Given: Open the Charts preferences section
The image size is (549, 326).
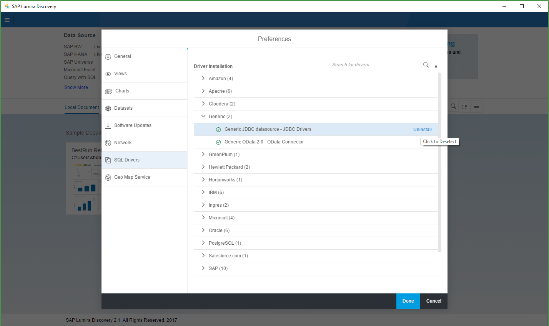Looking at the screenshot, I should [145, 91].
